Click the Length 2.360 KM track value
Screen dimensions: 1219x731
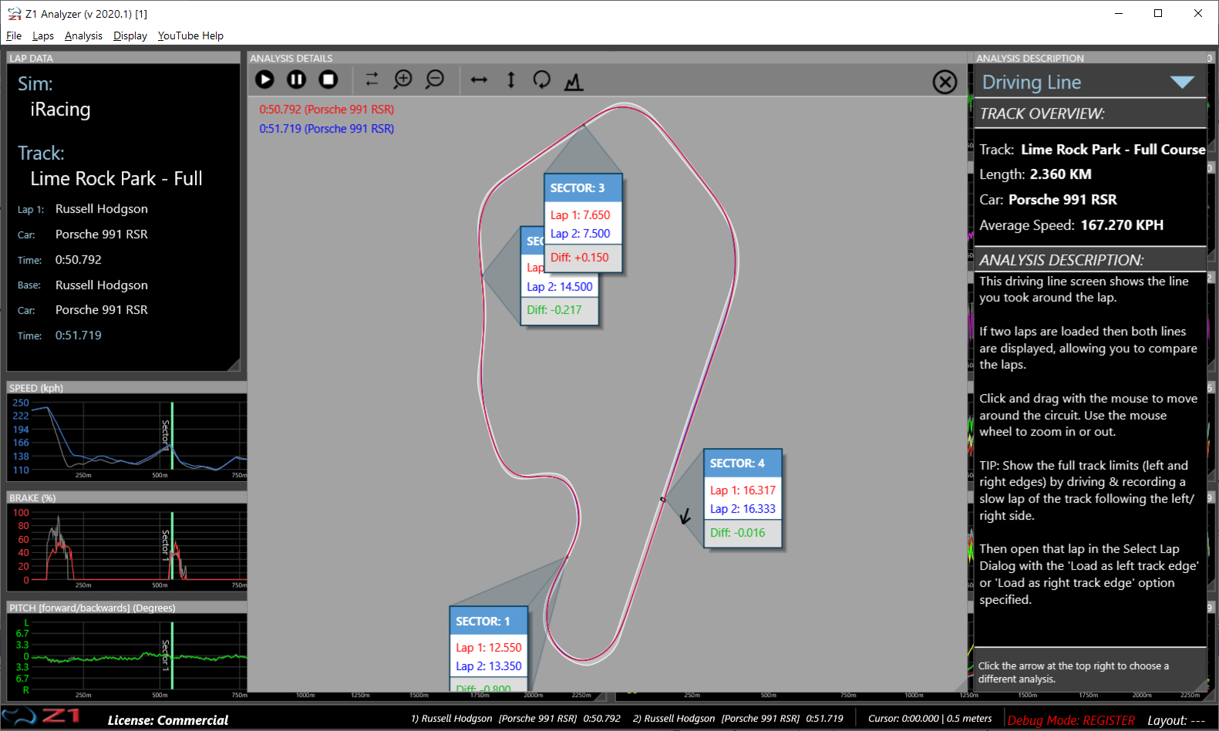pyautogui.click(x=1061, y=174)
